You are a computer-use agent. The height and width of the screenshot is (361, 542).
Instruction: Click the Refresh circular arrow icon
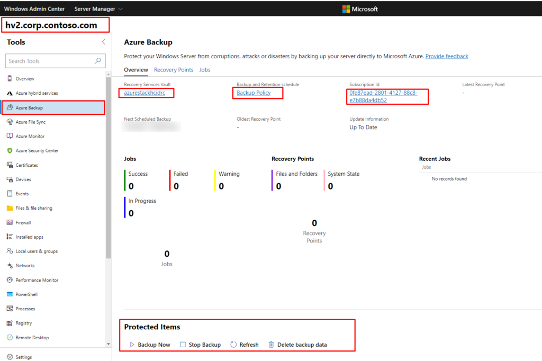tap(233, 345)
